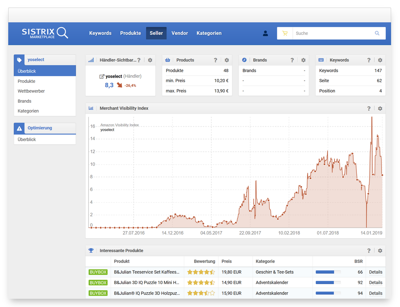The image size is (400, 307).
Task: Click help question mark in Brands panel
Action: [292, 60]
